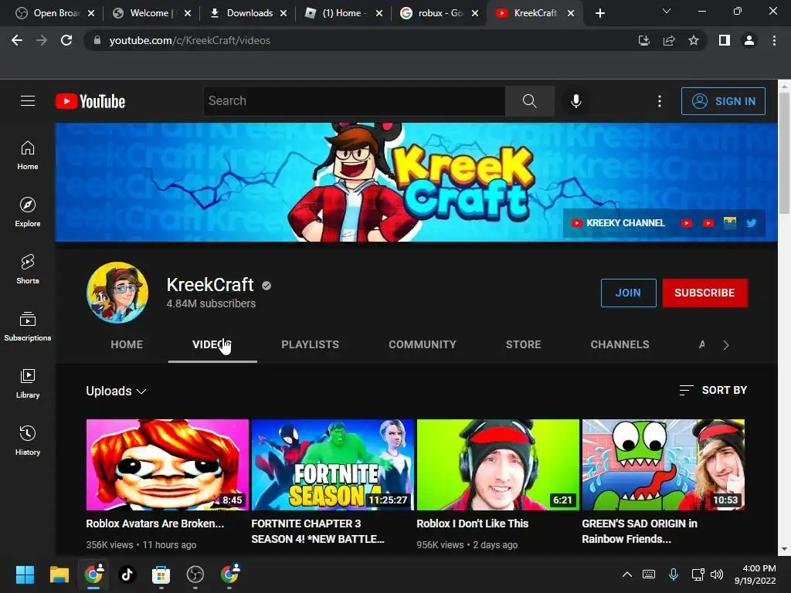Screen dimensions: 791x593
Task: Open Microsoft Store from taskbar
Action: pyautogui.click(x=161, y=574)
